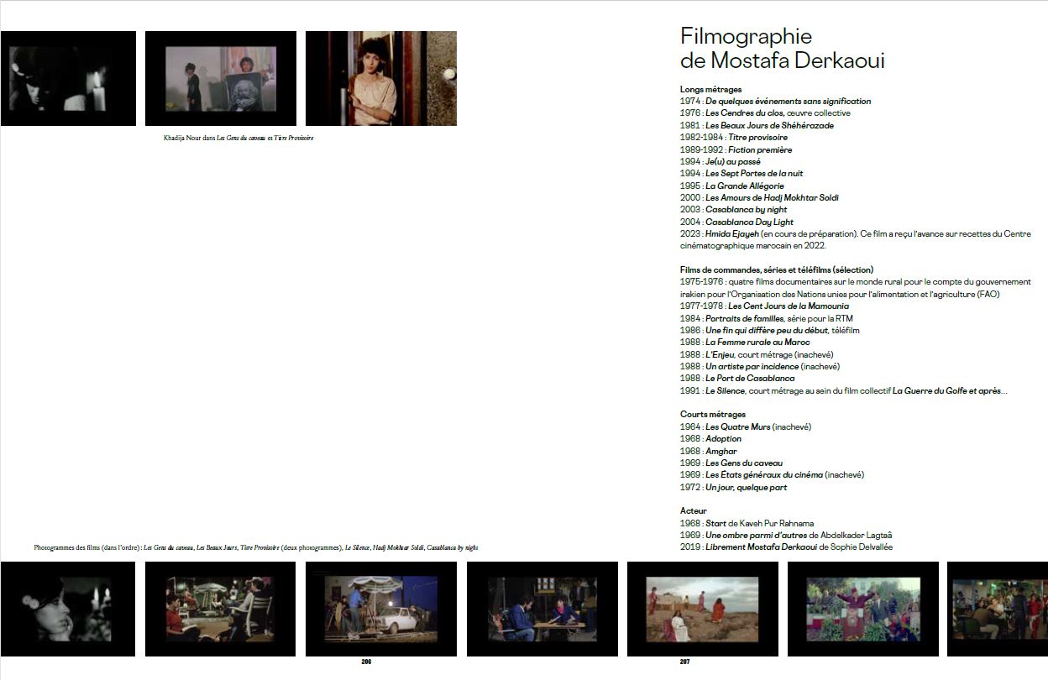Click the top-left dark candle photogram
Image resolution: width=1048 pixels, height=680 pixels.
pos(68,79)
